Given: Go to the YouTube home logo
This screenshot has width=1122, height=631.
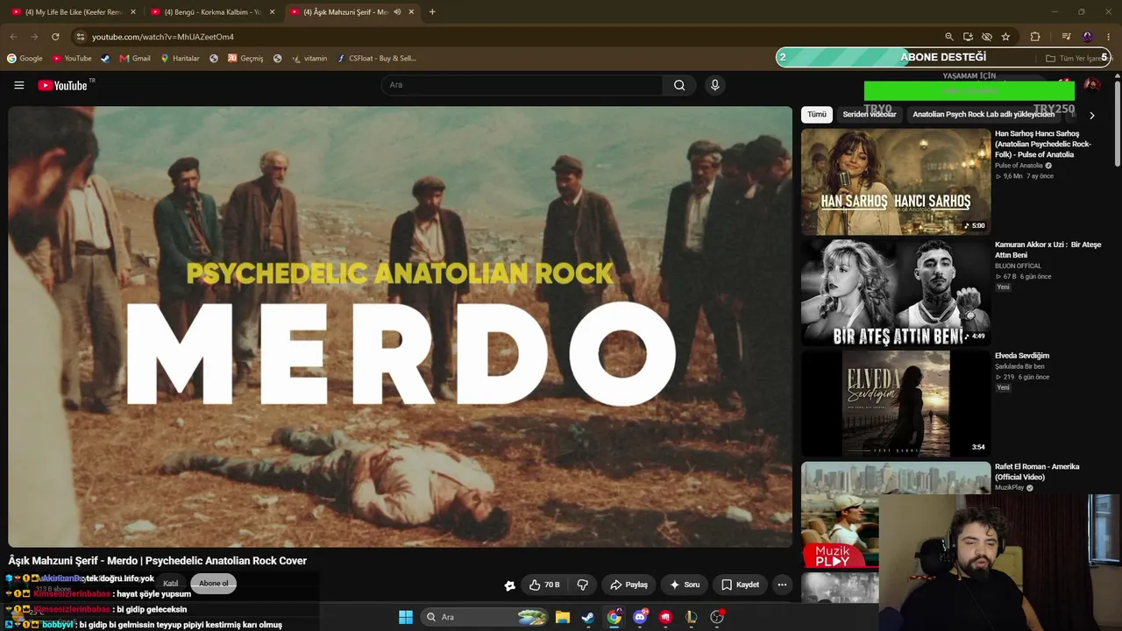Looking at the screenshot, I should point(63,85).
